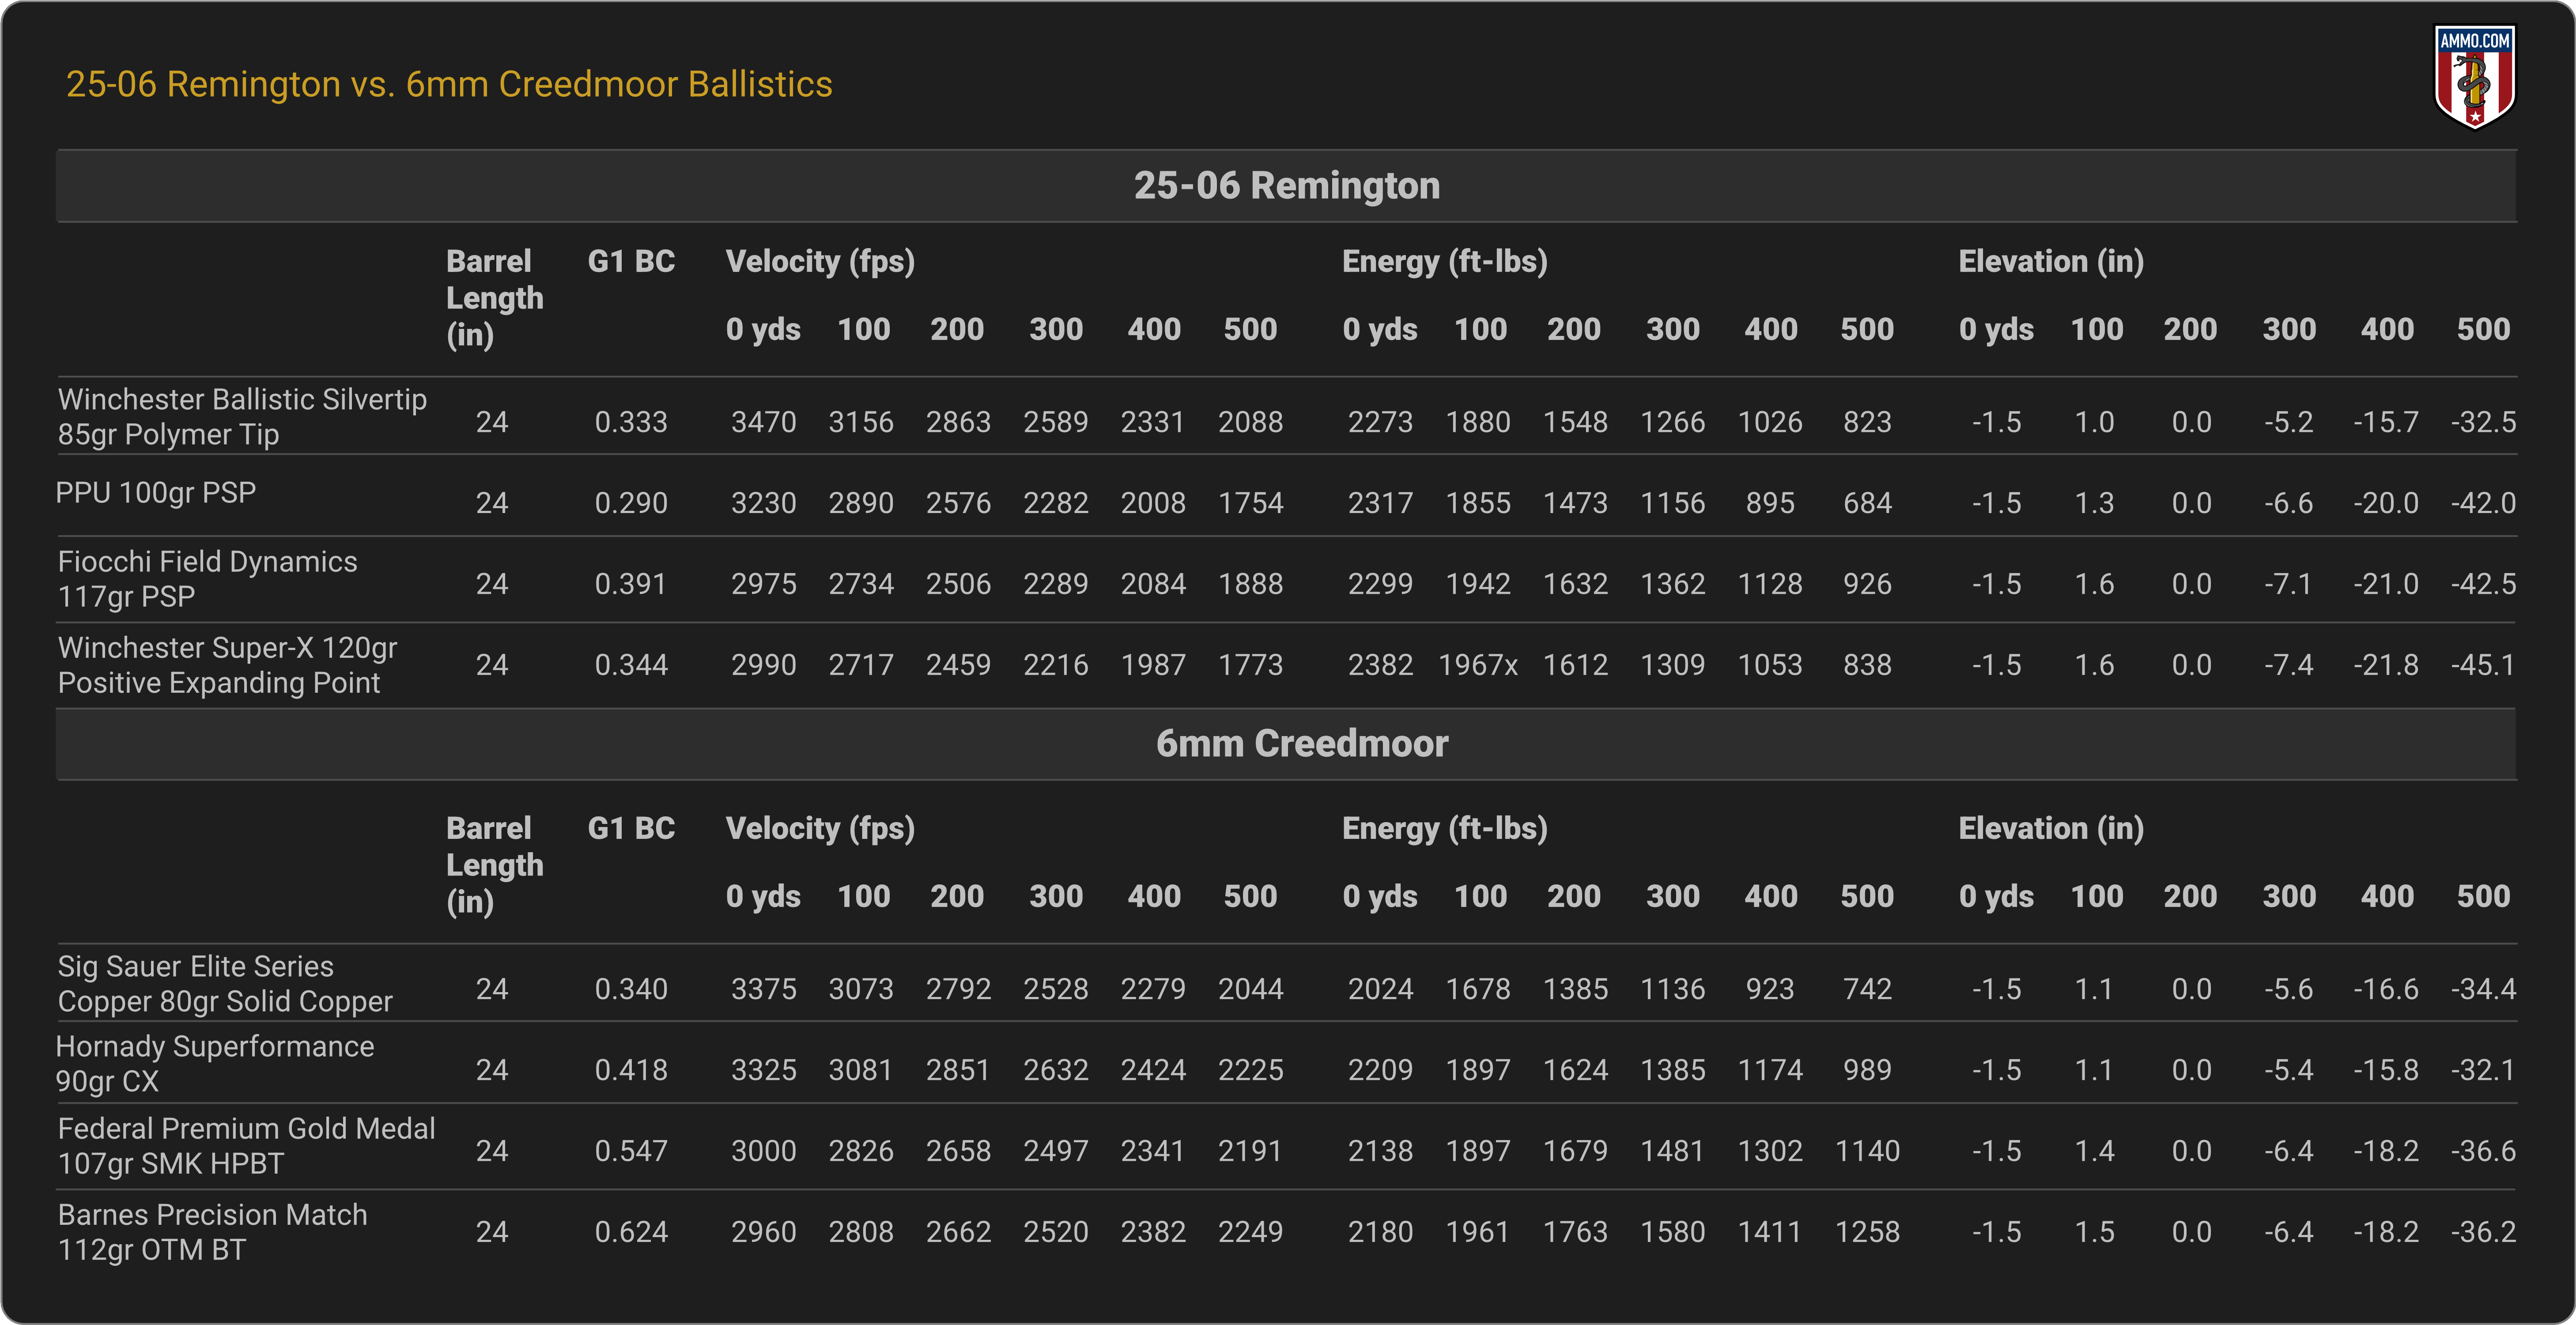Click the elevation value -34.4
This screenshot has height=1325, width=2576.
[2484, 989]
